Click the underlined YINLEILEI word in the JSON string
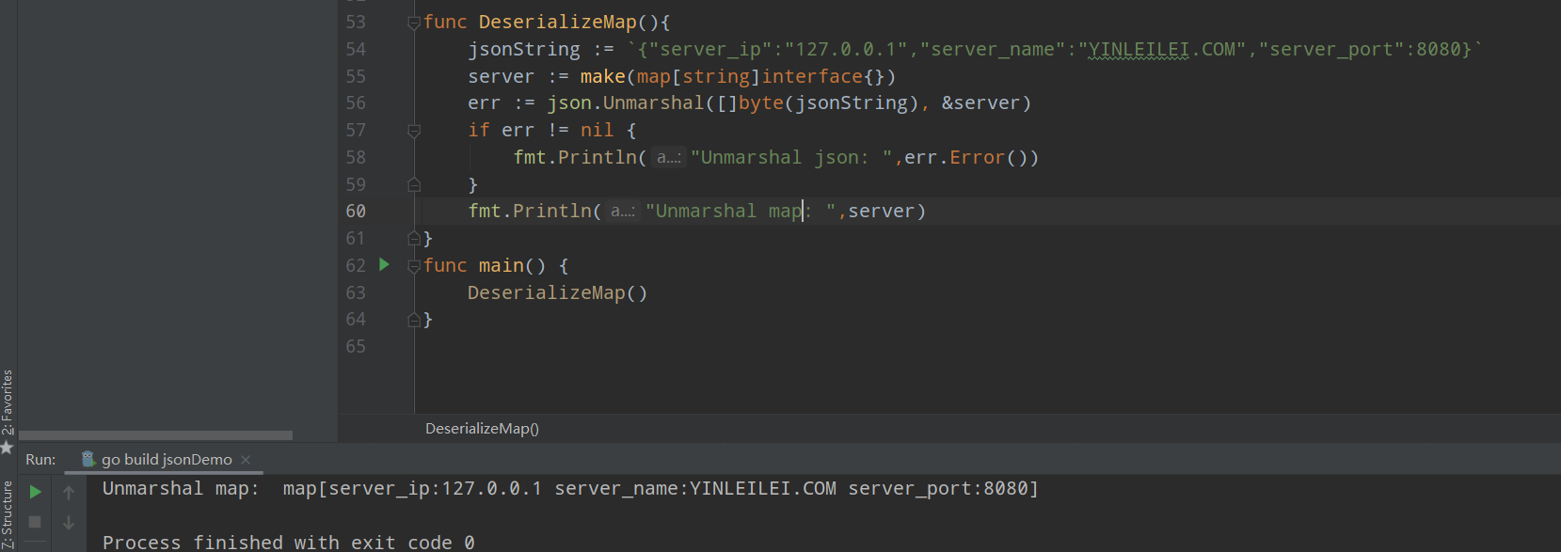 tap(1139, 49)
